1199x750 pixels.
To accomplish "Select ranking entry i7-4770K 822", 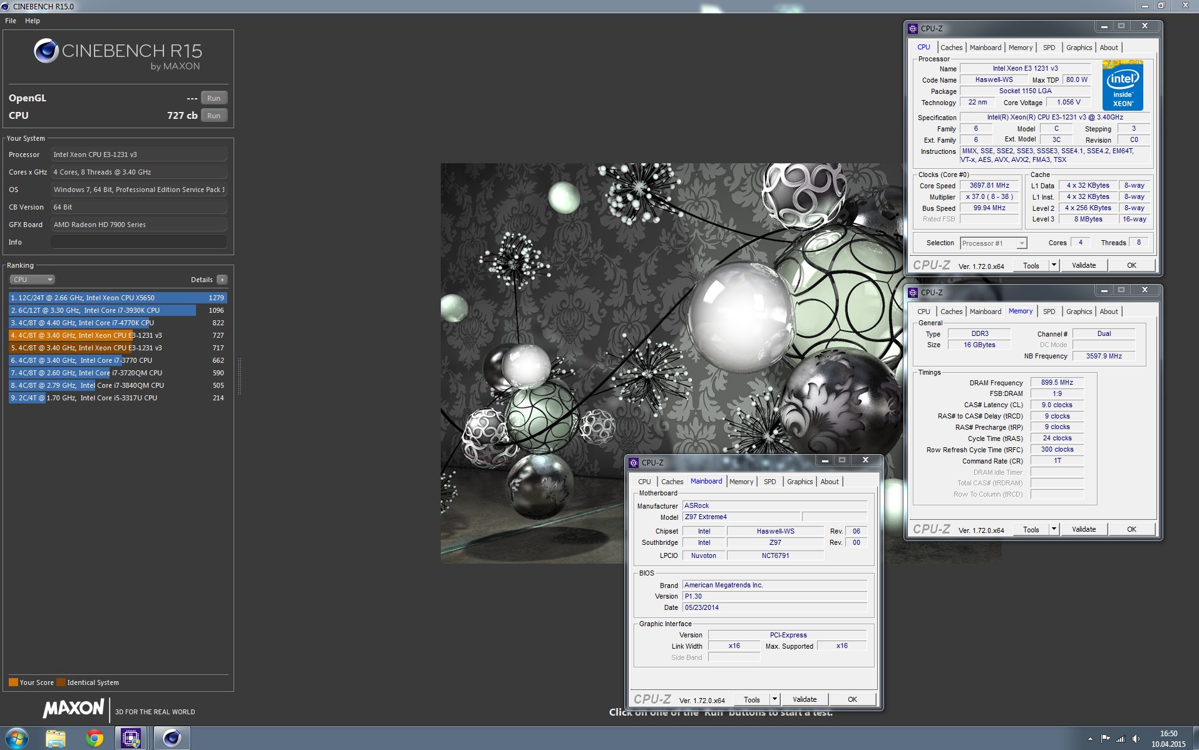I will point(118,323).
